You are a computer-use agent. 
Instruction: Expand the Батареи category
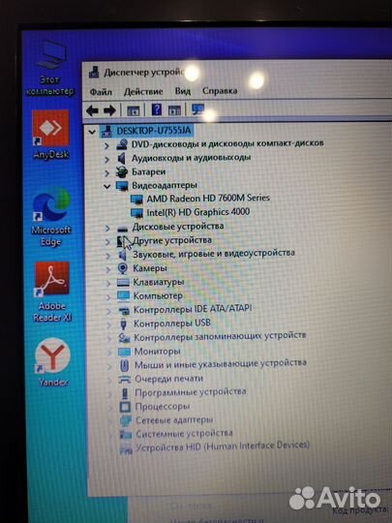[106, 173]
